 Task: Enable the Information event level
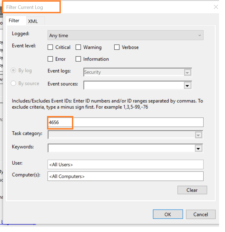coord(79,59)
